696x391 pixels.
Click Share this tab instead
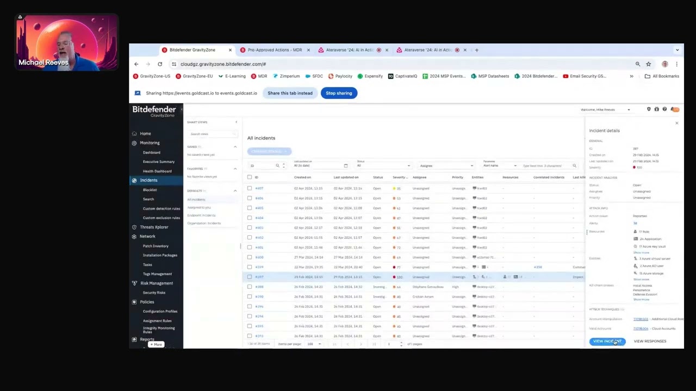[290, 93]
